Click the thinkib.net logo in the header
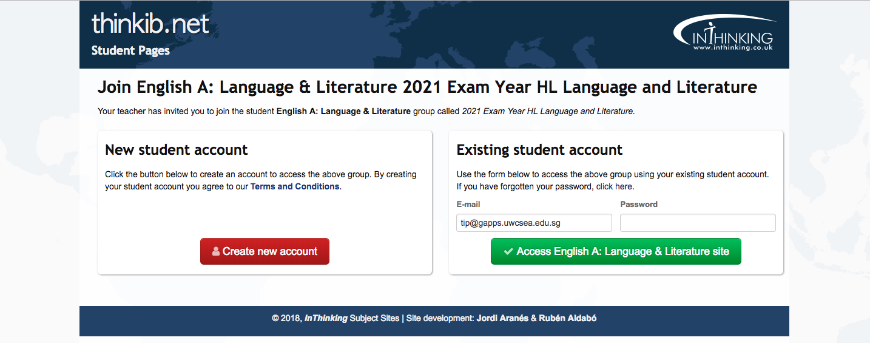The image size is (870, 343). click(x=150, y=24)
